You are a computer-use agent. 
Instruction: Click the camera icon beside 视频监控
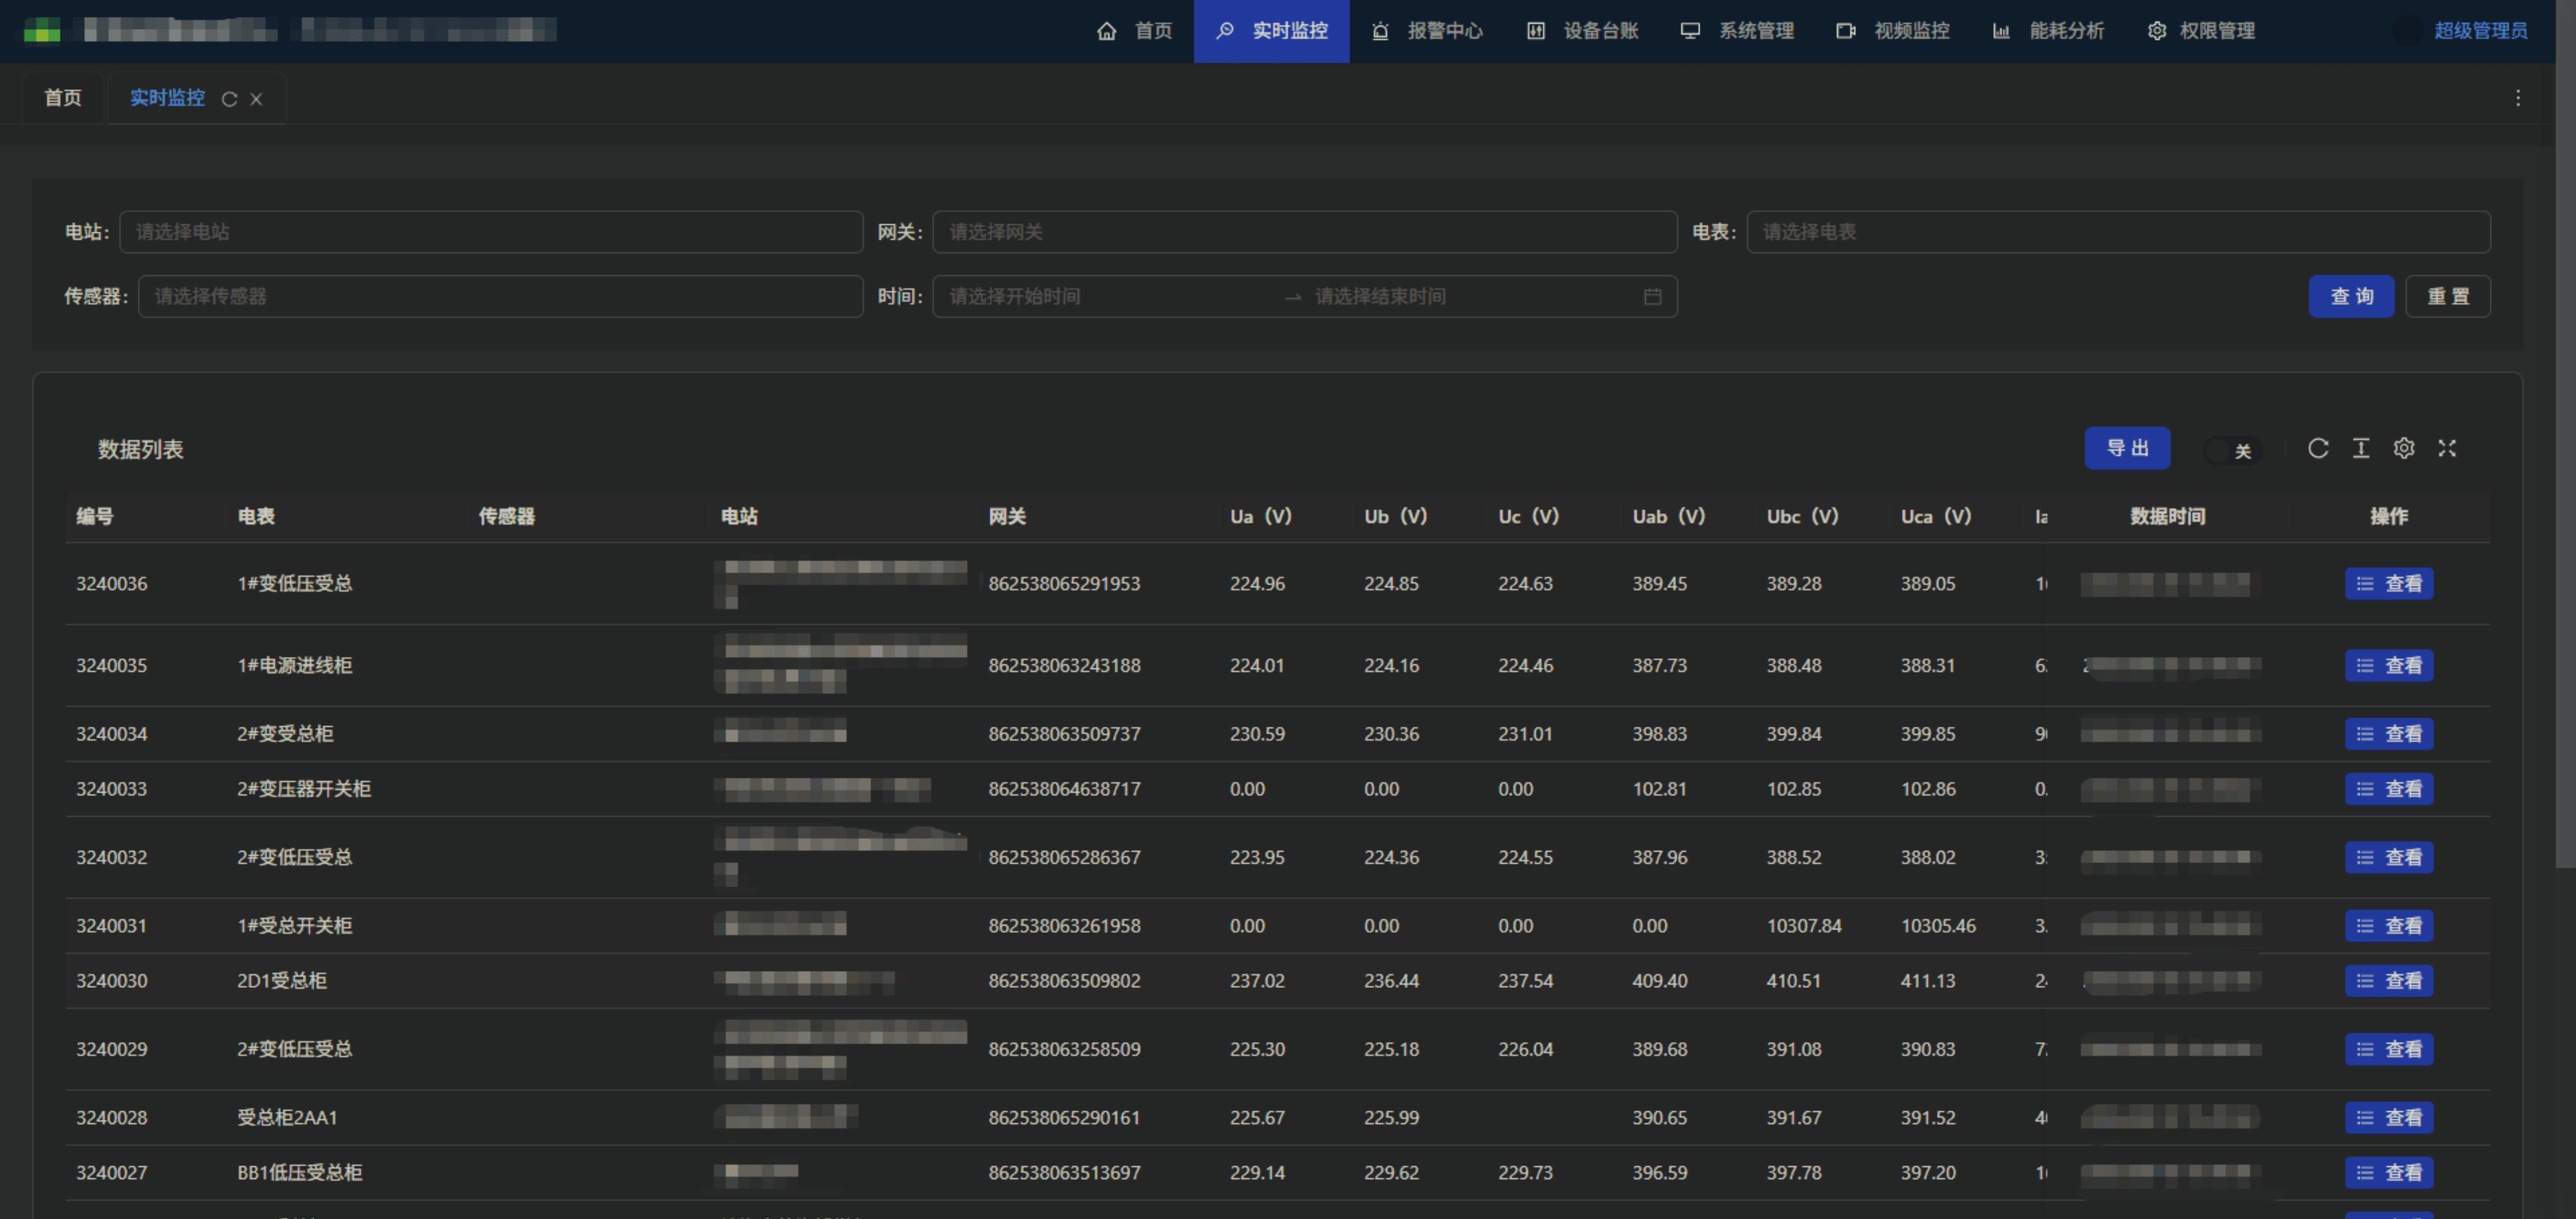(x=1845, y=31)
